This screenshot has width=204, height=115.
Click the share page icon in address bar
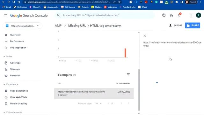114,2
